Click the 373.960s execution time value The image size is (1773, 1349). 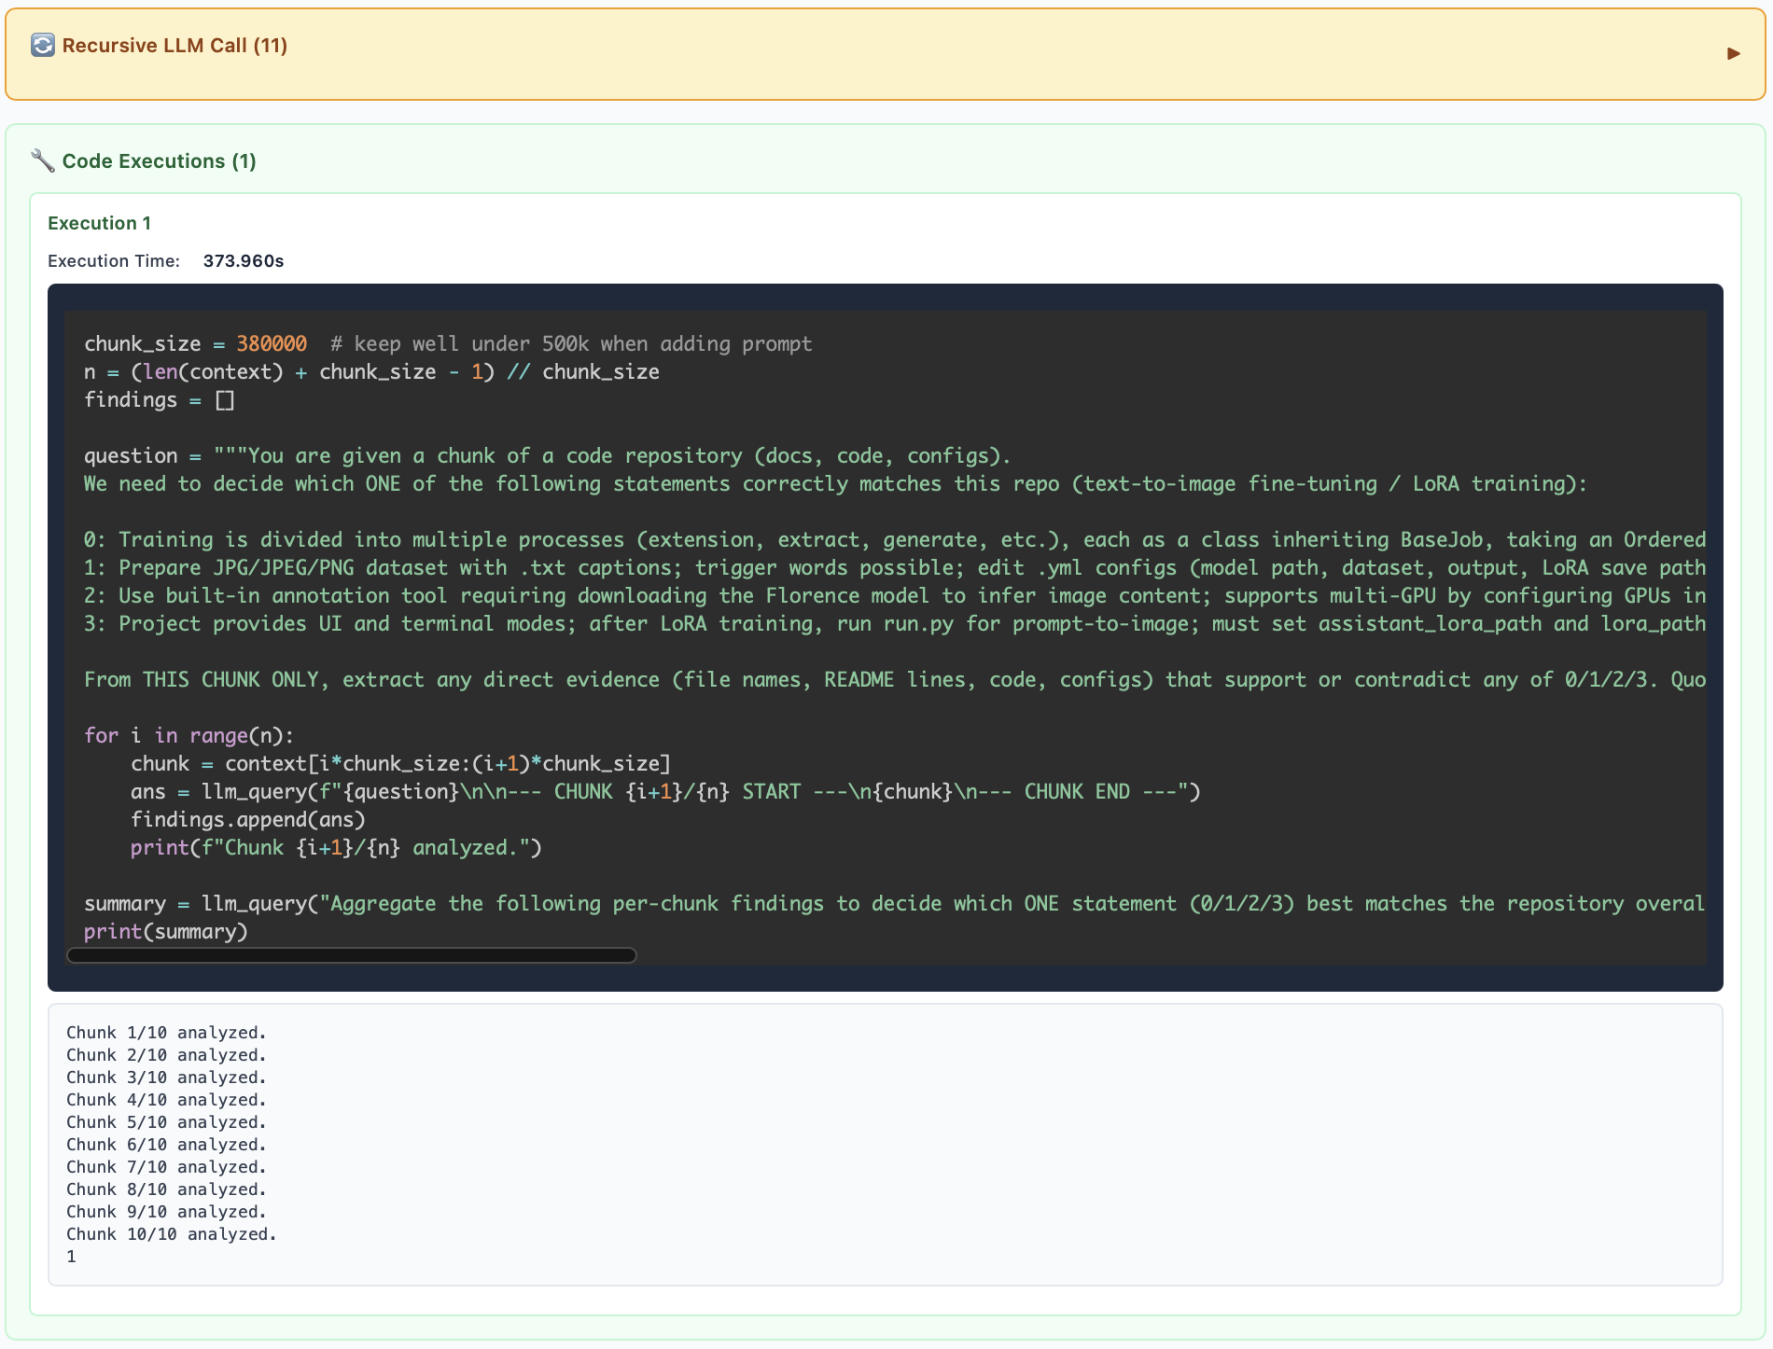243,261
